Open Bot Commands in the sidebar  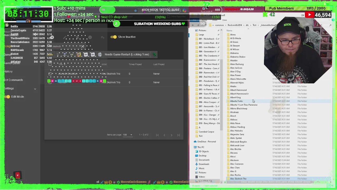tap(13, 80)
